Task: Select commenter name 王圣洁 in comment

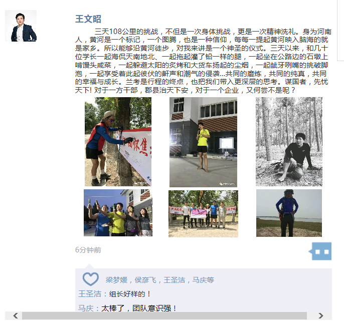Action: point(89,294)
